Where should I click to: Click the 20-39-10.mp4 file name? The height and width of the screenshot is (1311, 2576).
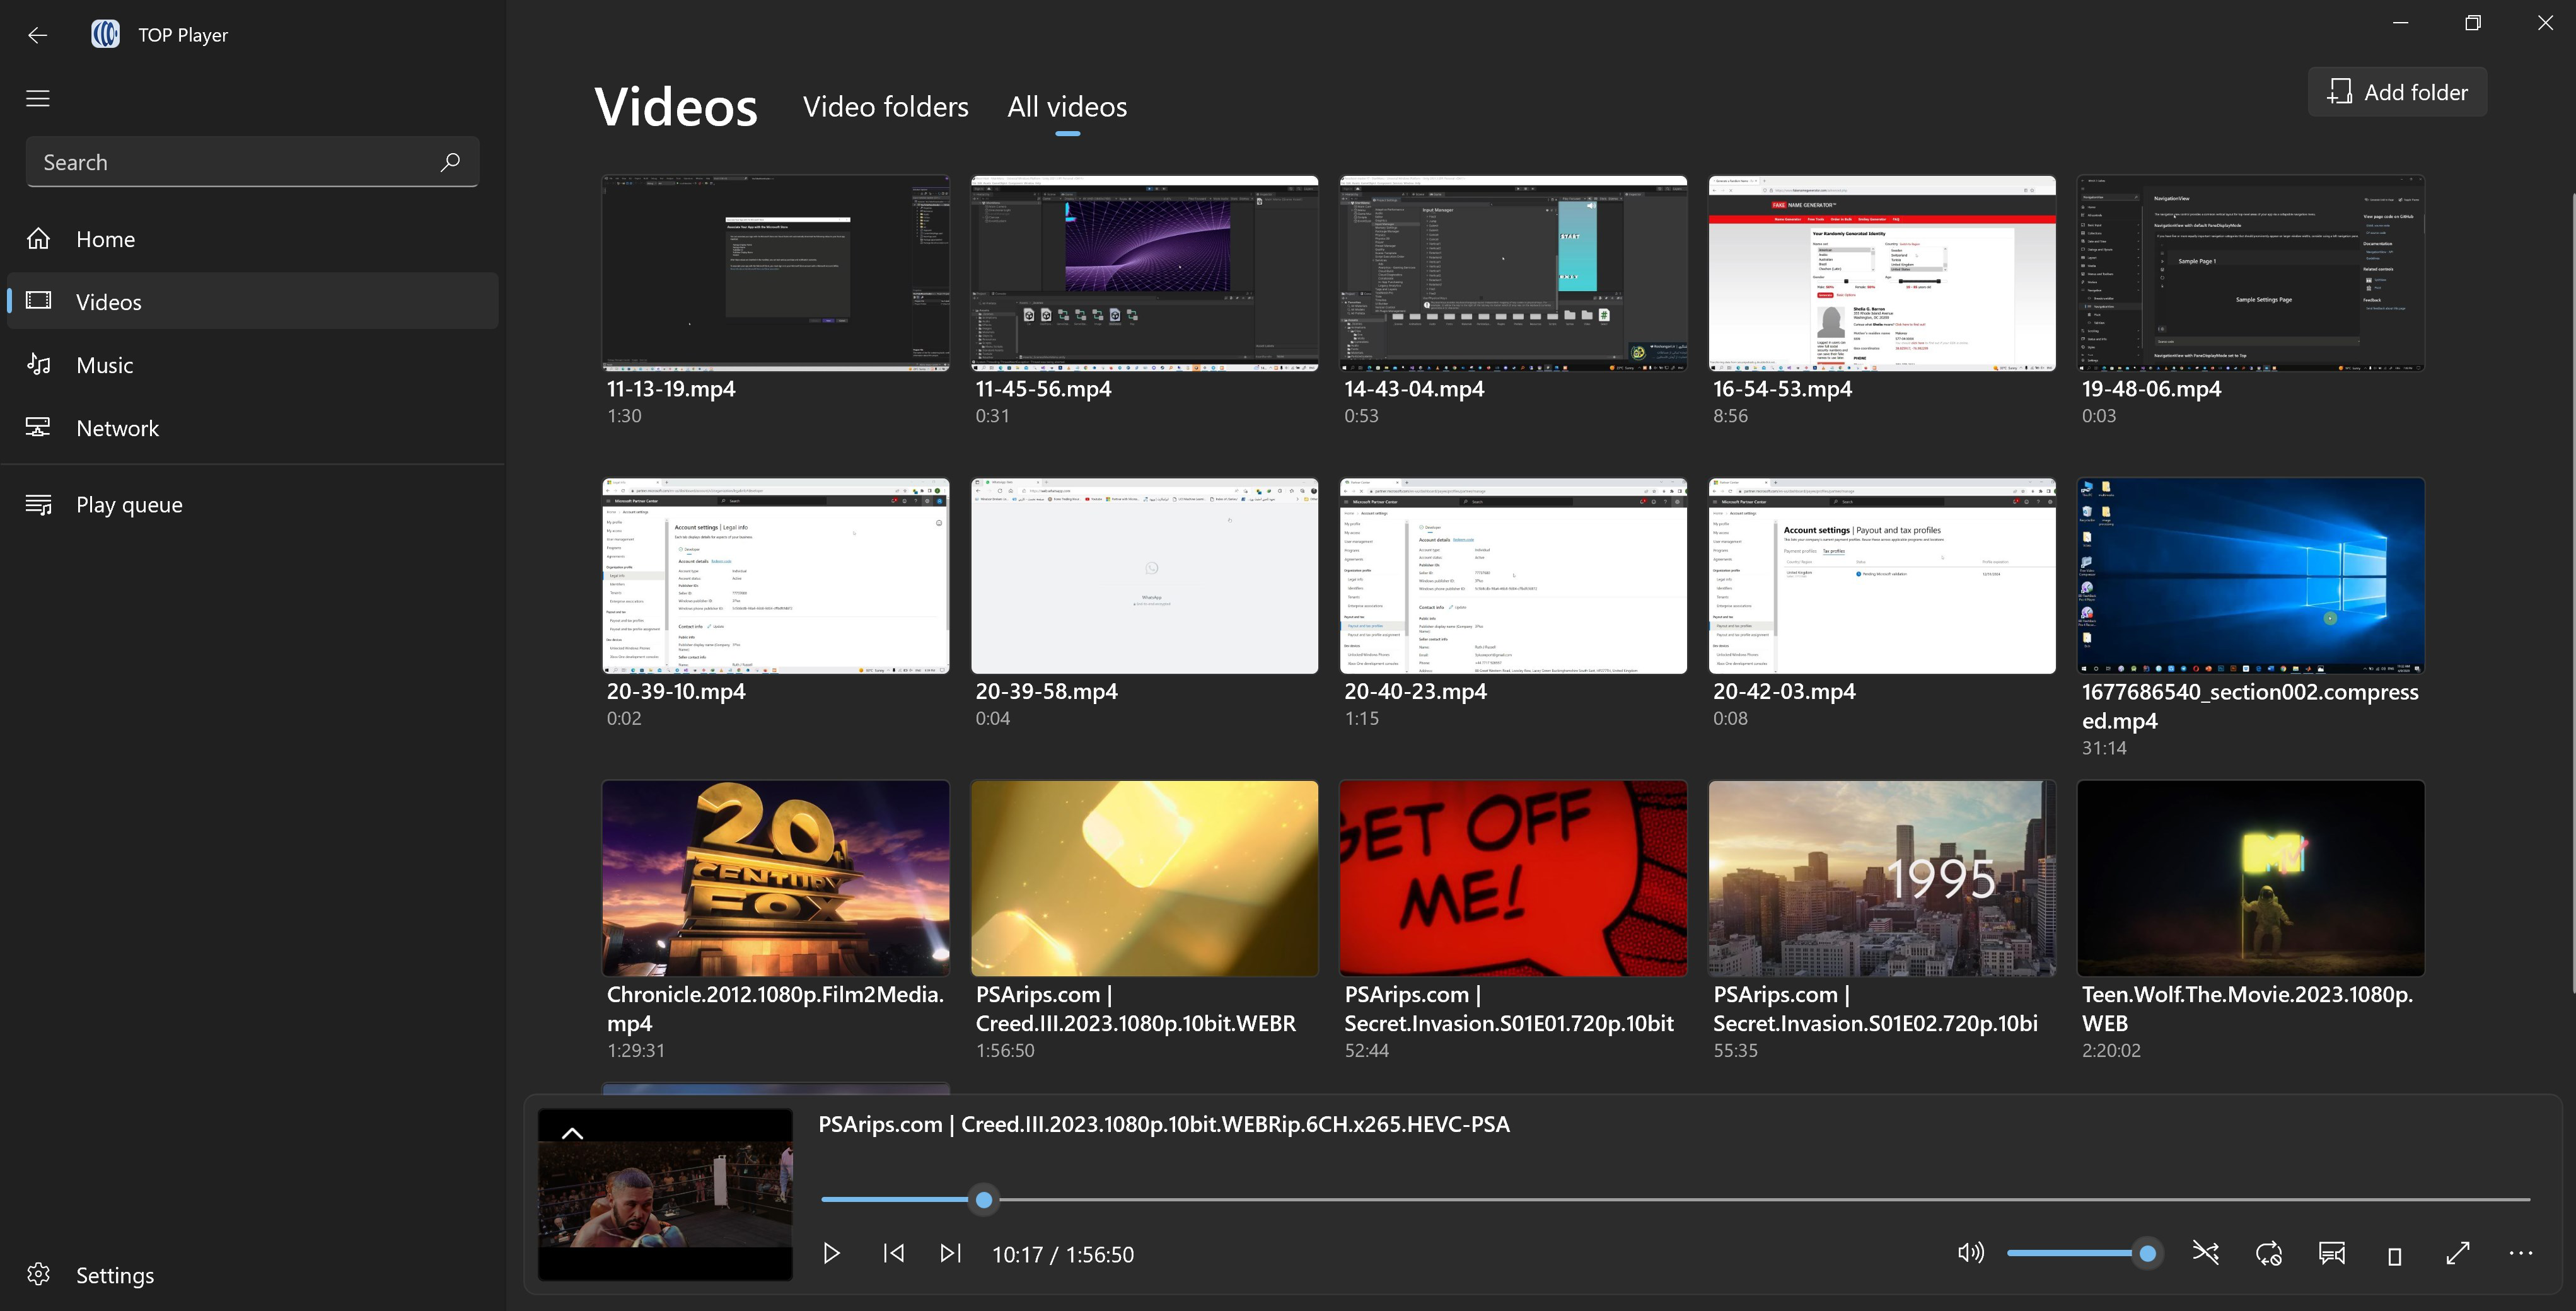(x=676, y=691)
